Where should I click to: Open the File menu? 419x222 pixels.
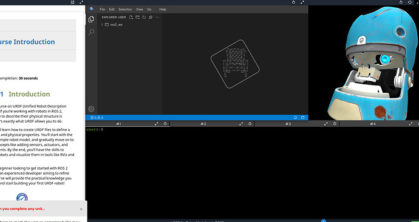103,9
